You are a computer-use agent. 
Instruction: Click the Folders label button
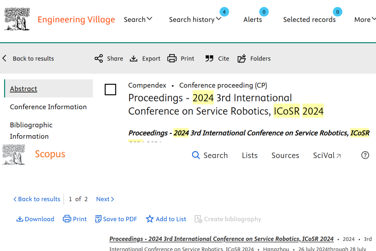(x=260, y=58)
